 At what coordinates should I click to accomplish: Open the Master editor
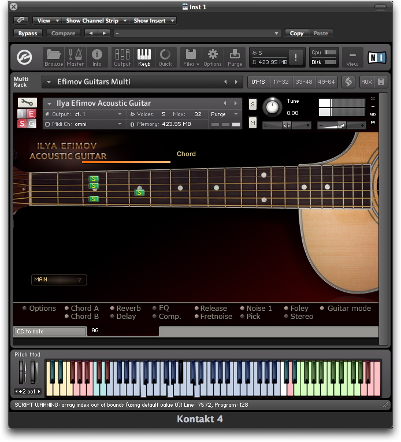[x=75, y=58]
